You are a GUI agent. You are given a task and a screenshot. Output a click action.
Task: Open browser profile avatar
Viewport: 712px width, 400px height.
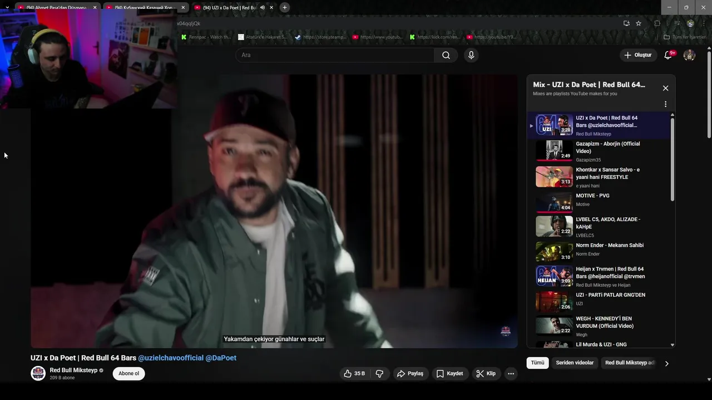click(690, 23)
